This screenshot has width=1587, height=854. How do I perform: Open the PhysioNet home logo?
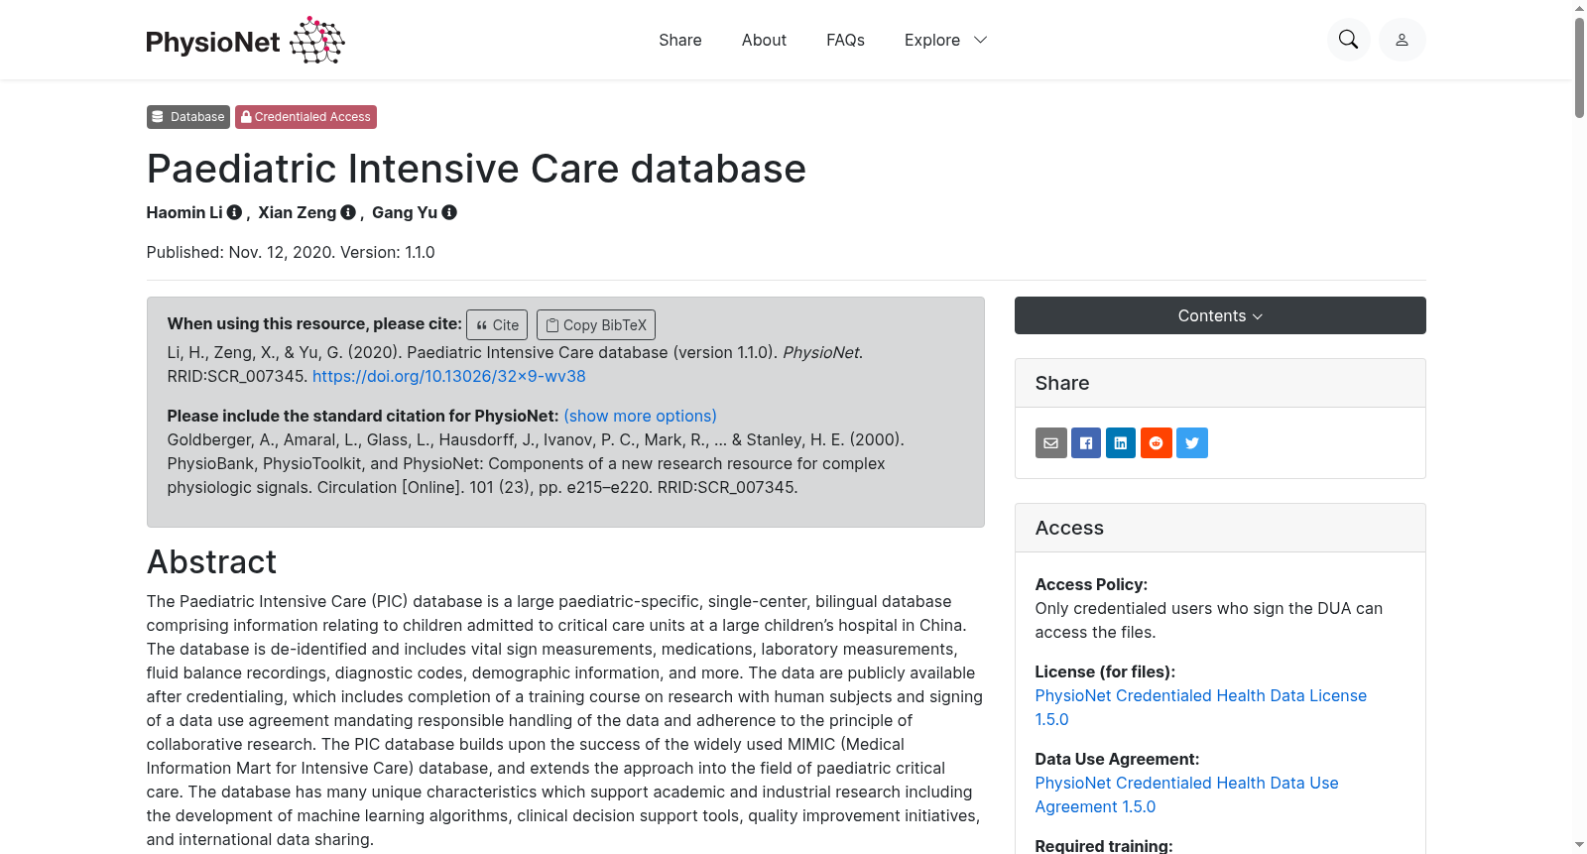[245, 40]
